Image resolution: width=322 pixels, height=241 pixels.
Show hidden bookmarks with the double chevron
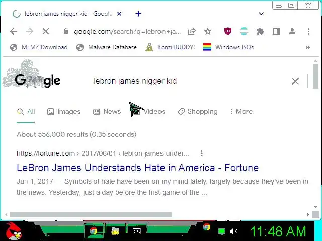(307, 47)
